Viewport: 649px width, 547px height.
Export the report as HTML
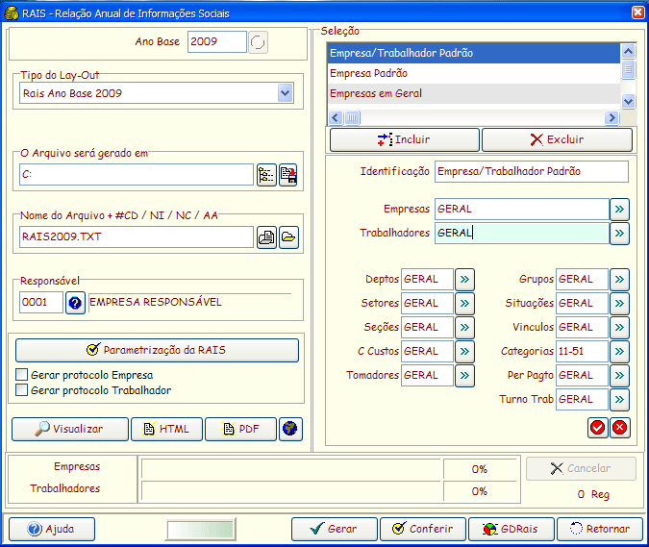pos(166,429)
